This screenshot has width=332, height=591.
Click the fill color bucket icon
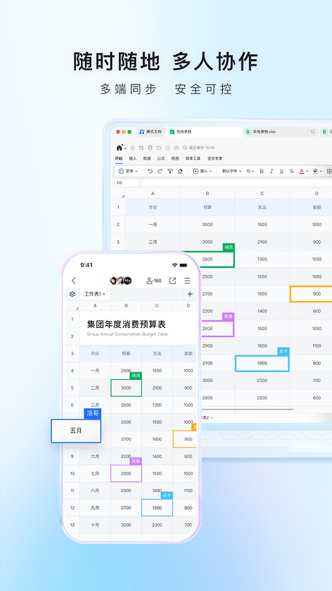[x=316, y=171]
